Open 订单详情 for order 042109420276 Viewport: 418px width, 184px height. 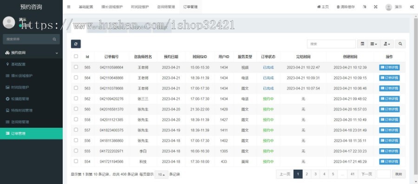click(x=389, y=99)
